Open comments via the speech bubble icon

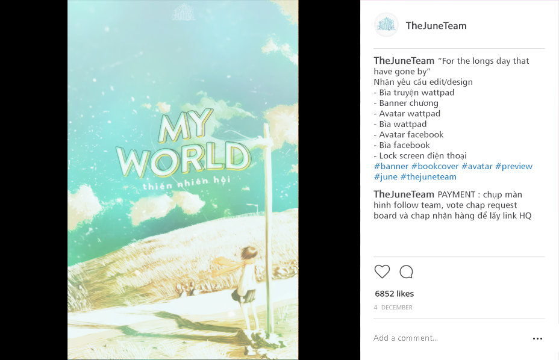(406, 272)
